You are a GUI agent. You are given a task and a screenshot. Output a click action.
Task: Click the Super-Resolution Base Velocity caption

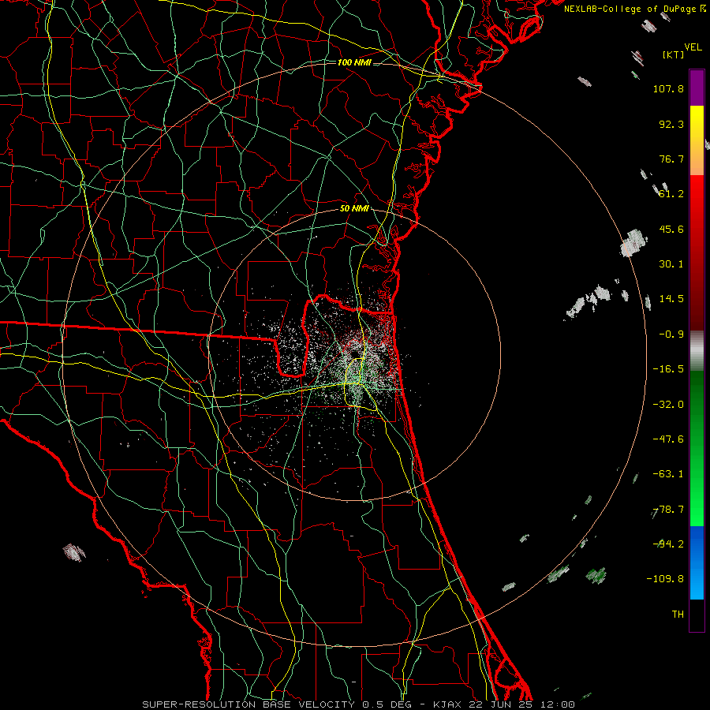click(359, 704)
